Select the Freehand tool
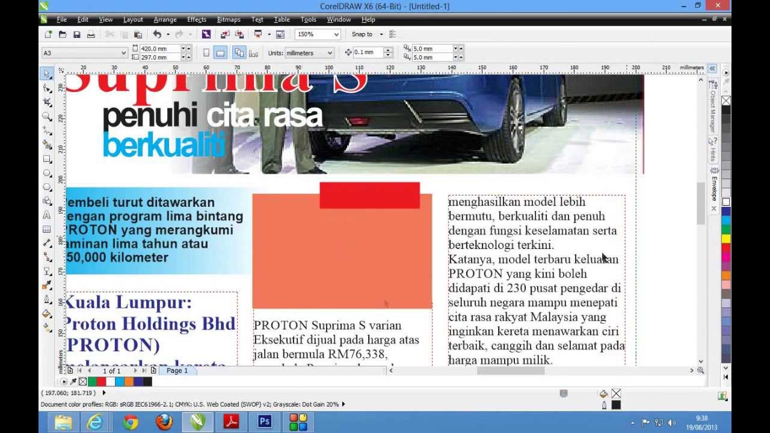Viewport: 770px width, 433px height. [47, 131]
